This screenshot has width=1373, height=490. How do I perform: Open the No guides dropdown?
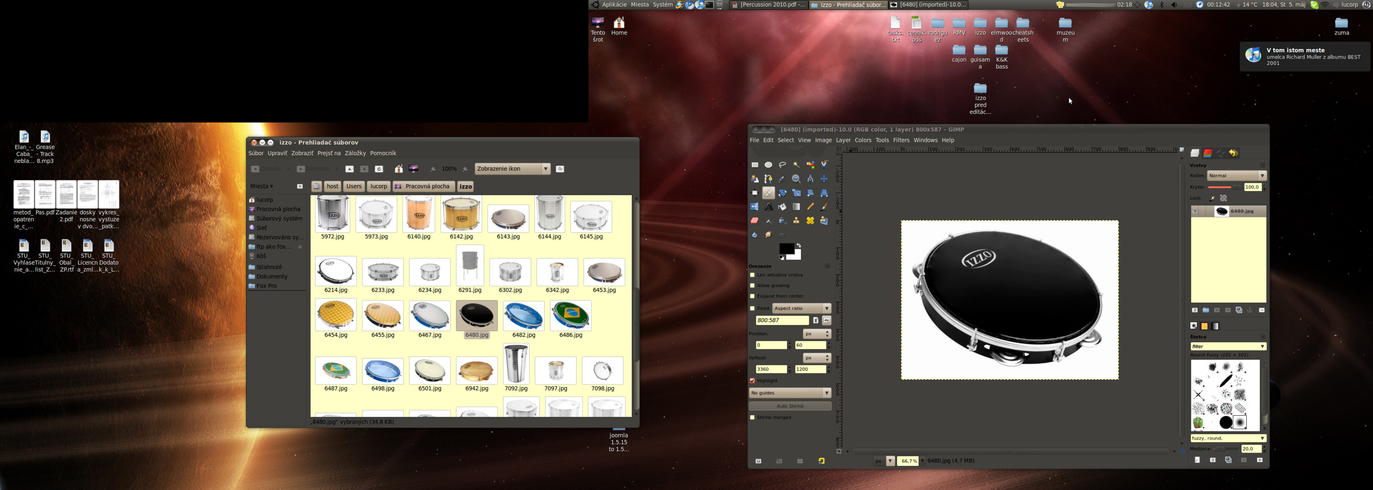[790, 393]
